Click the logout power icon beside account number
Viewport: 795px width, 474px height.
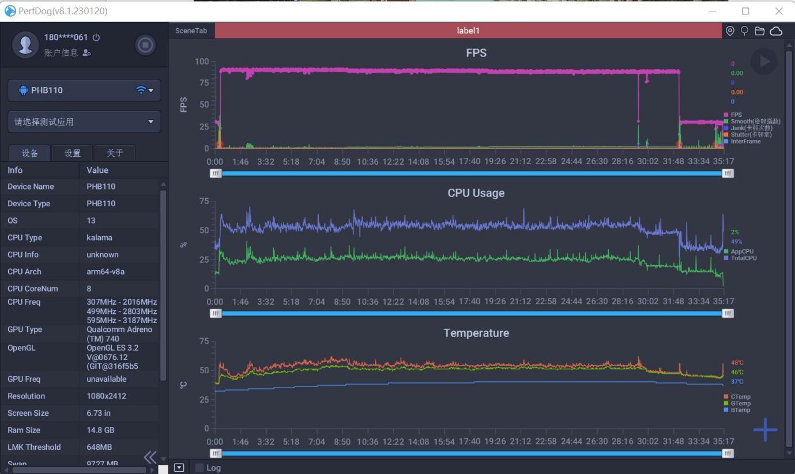click(x=96, y=37)
